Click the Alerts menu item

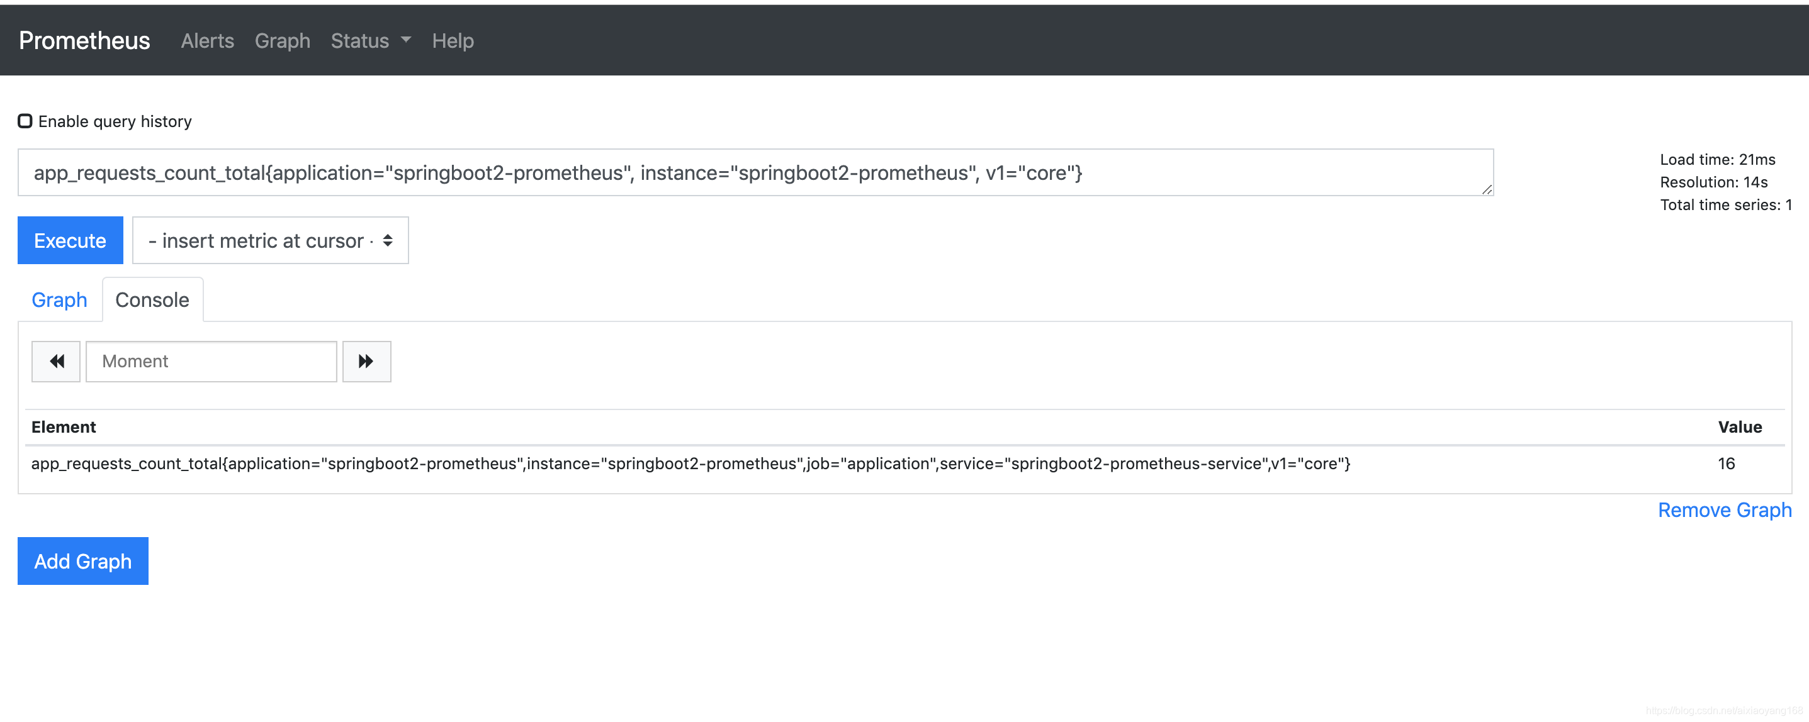205,40
